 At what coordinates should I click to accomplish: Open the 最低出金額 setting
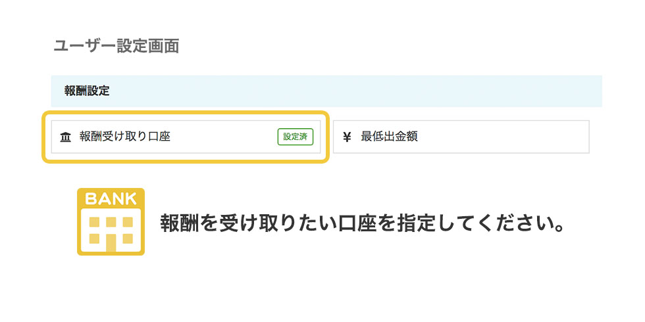coord(461,137)
